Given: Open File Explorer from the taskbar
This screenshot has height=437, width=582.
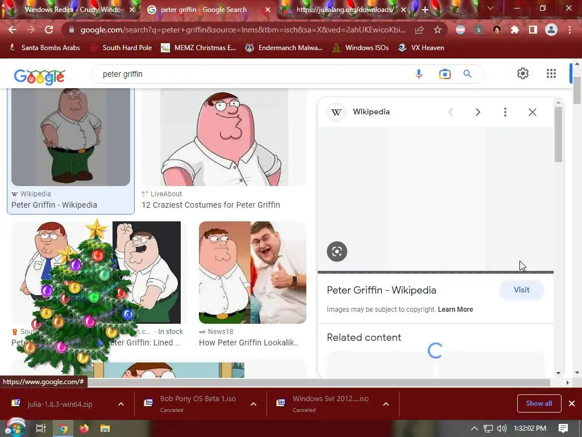Looking at the screenshot, I should coord(105,428).
